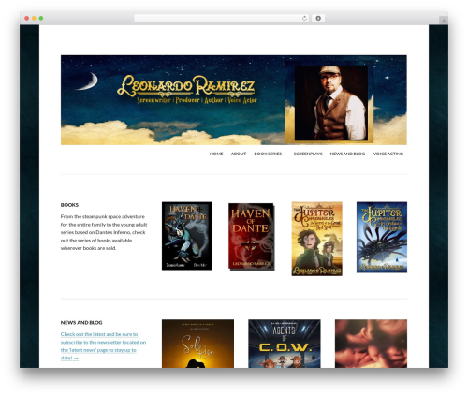Click the browser download indicator icon
The width and height of the screenshot is (468, 396).
tap(318, 19)
